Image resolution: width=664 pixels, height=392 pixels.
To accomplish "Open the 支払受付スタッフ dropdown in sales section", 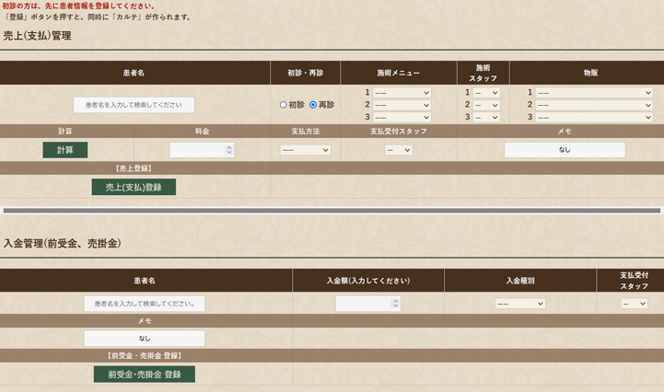I will (x=398, y=150).
